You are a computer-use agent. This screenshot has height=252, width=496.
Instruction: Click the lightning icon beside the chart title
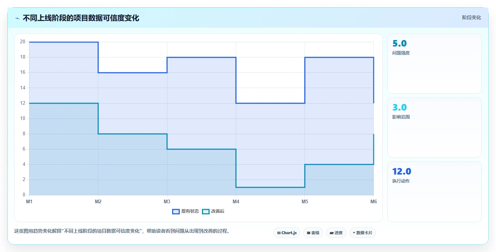(x=17, y=18)
